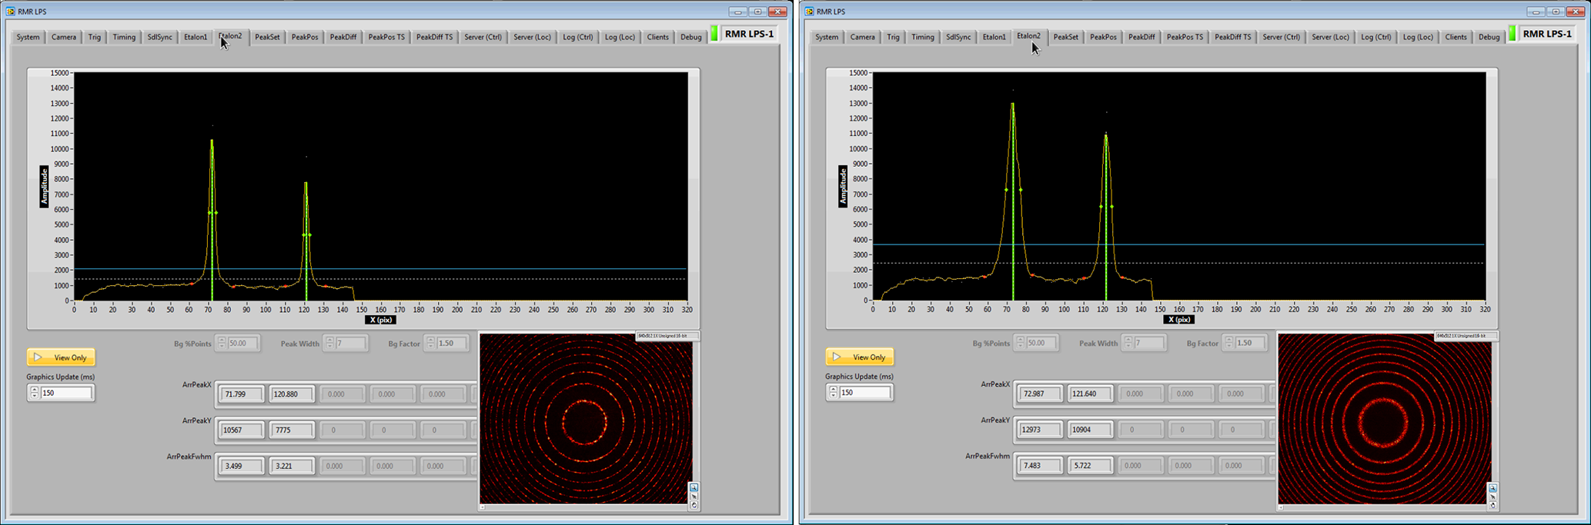Viewport: 1591px width, 525px height.
Task: Toggle the View Only button in the right window
Action: point(860,357)
